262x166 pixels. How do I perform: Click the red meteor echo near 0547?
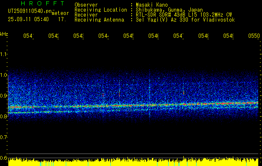tap(184, 93)
